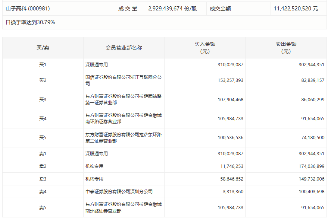Viewport: 328px width, 220px height.
Task: Click 中泰证券股份有限公司深圳分公司 branch name
Action: tap(119, 192)
